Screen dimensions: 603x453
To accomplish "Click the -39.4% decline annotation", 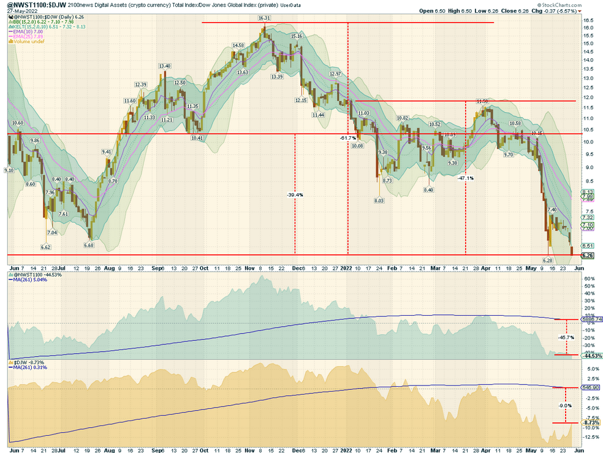I will 295,195.
